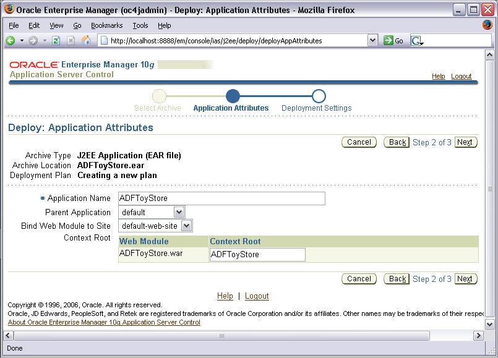
Task: Open the Go menu
Action: pos(77,25)
